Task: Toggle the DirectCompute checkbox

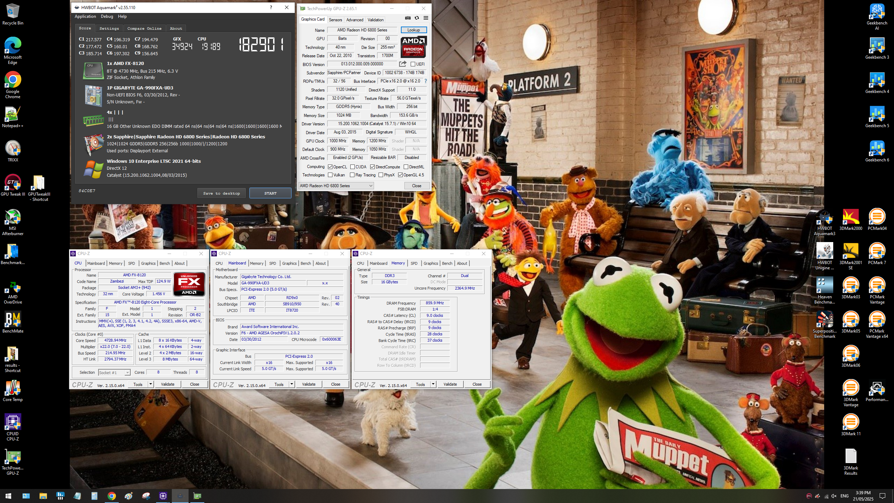Action: (372, 167)
